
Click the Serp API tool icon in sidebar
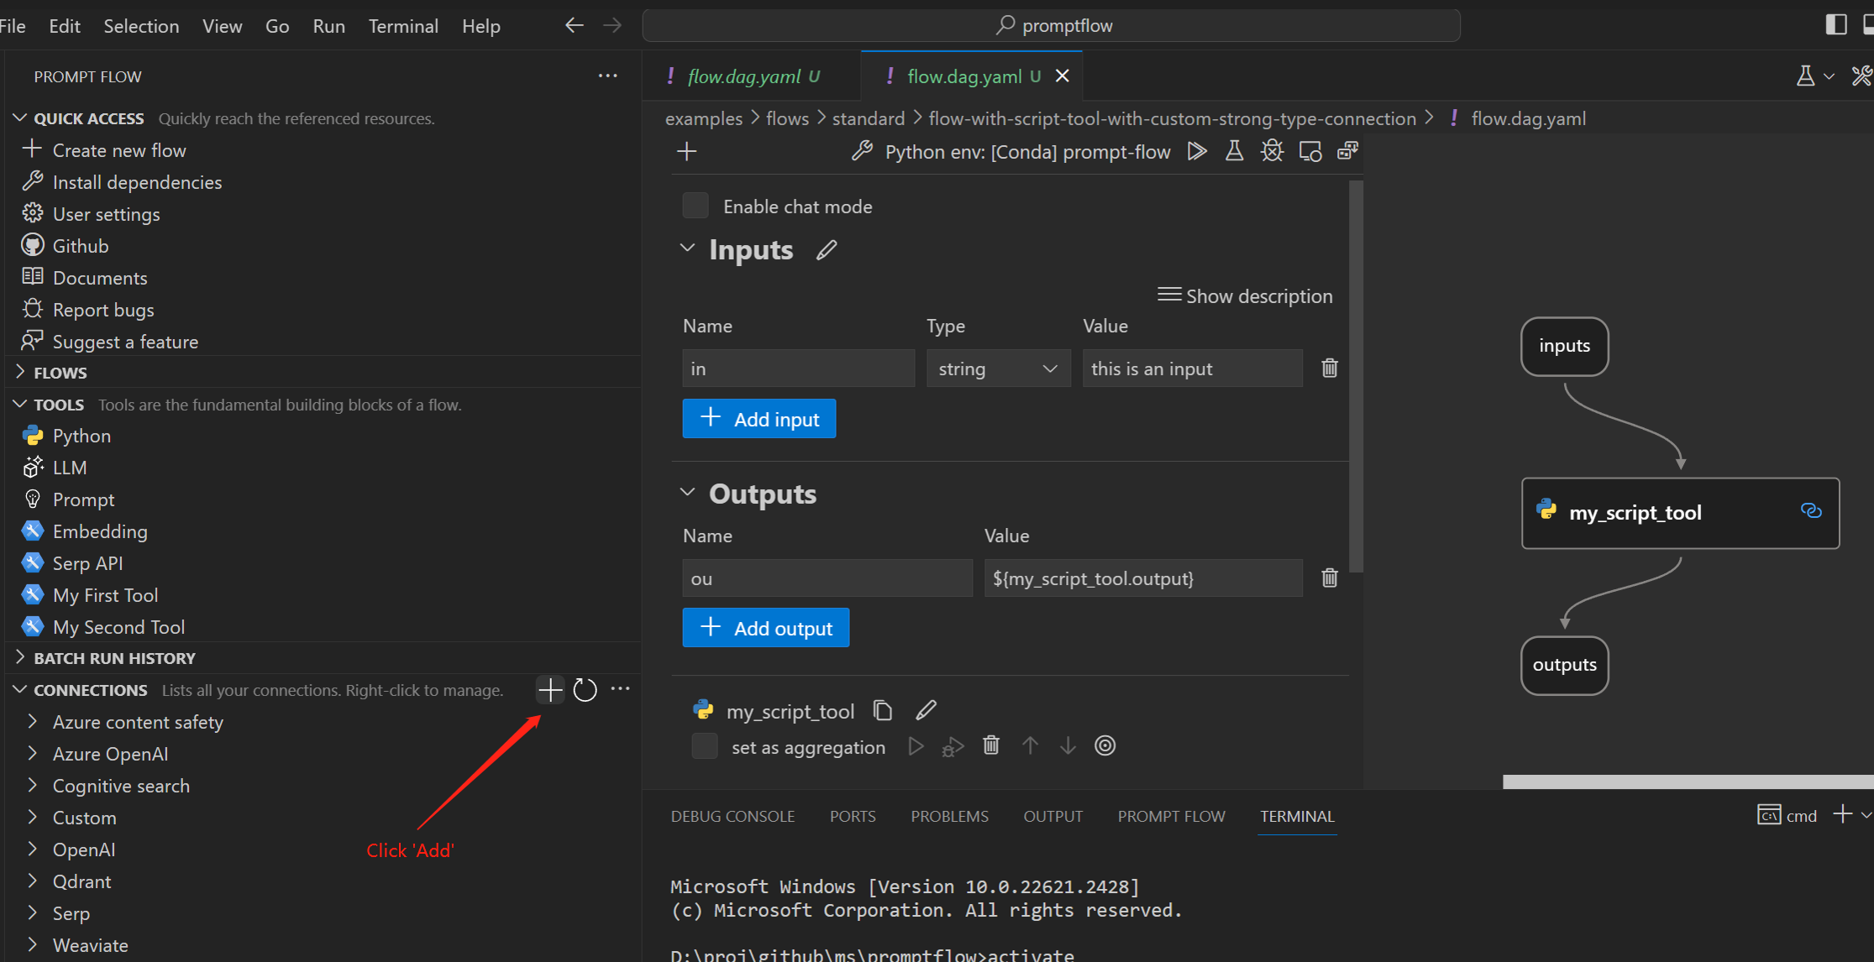32,562
